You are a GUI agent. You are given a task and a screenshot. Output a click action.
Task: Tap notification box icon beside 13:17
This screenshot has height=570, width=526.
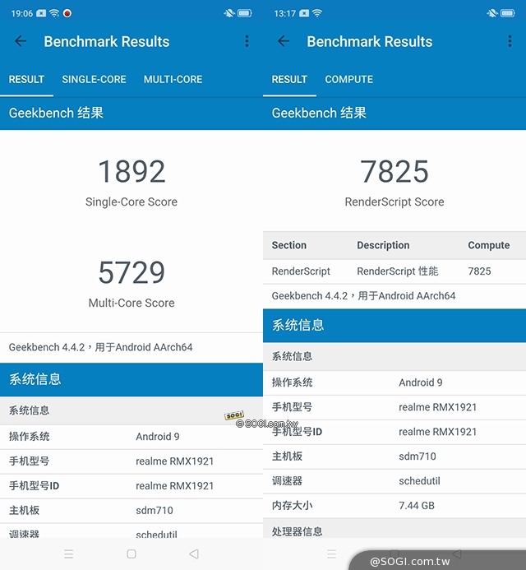point(304,13)
